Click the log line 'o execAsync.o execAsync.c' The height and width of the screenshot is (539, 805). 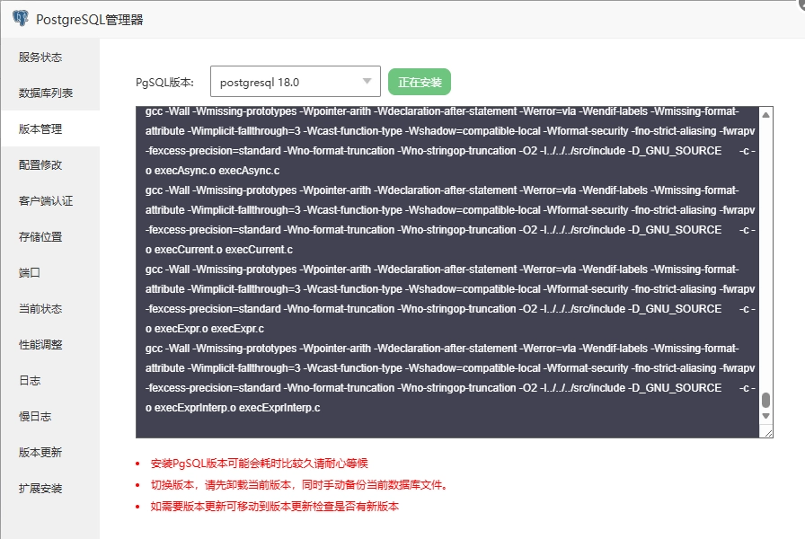coord(212,171)
